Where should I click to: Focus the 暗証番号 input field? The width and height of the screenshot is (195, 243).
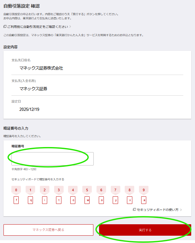(x=53, y=159)
